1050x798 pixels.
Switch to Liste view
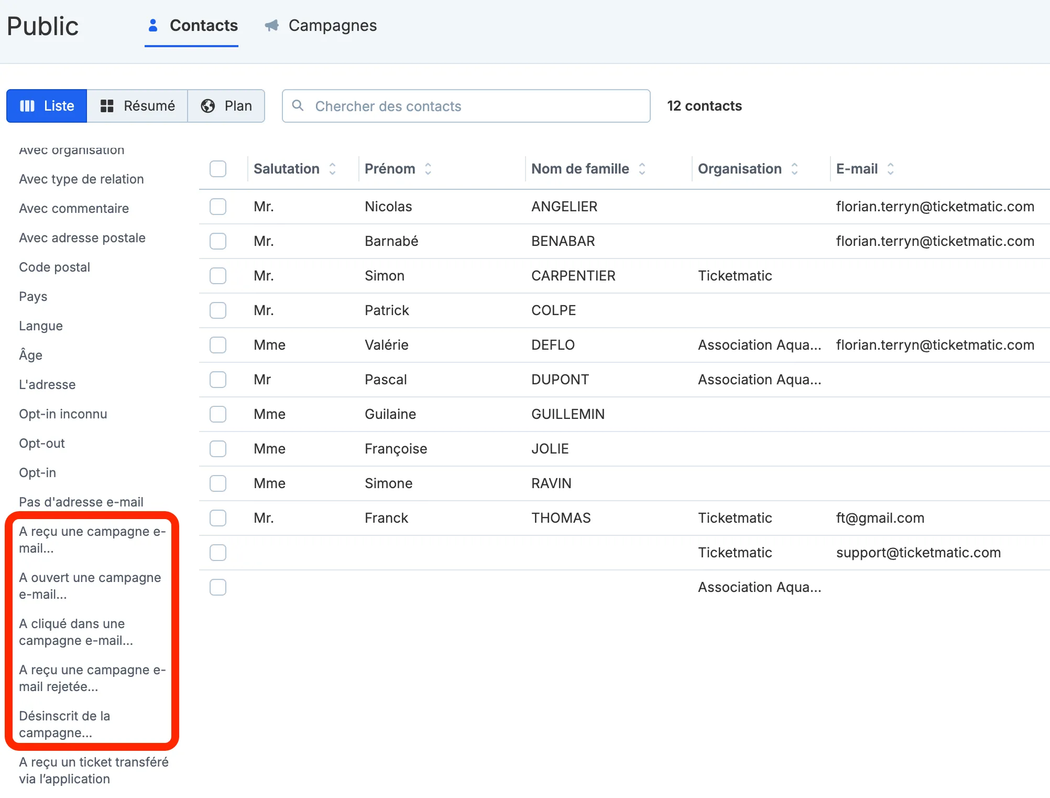[x=47, y=106]
